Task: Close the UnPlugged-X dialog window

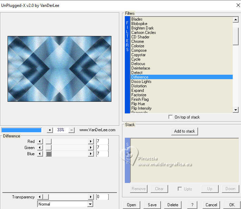Action: click(x=238, y=5)
